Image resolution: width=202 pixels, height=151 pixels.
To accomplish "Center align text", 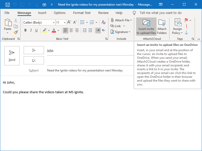I will tap(71, 30).
